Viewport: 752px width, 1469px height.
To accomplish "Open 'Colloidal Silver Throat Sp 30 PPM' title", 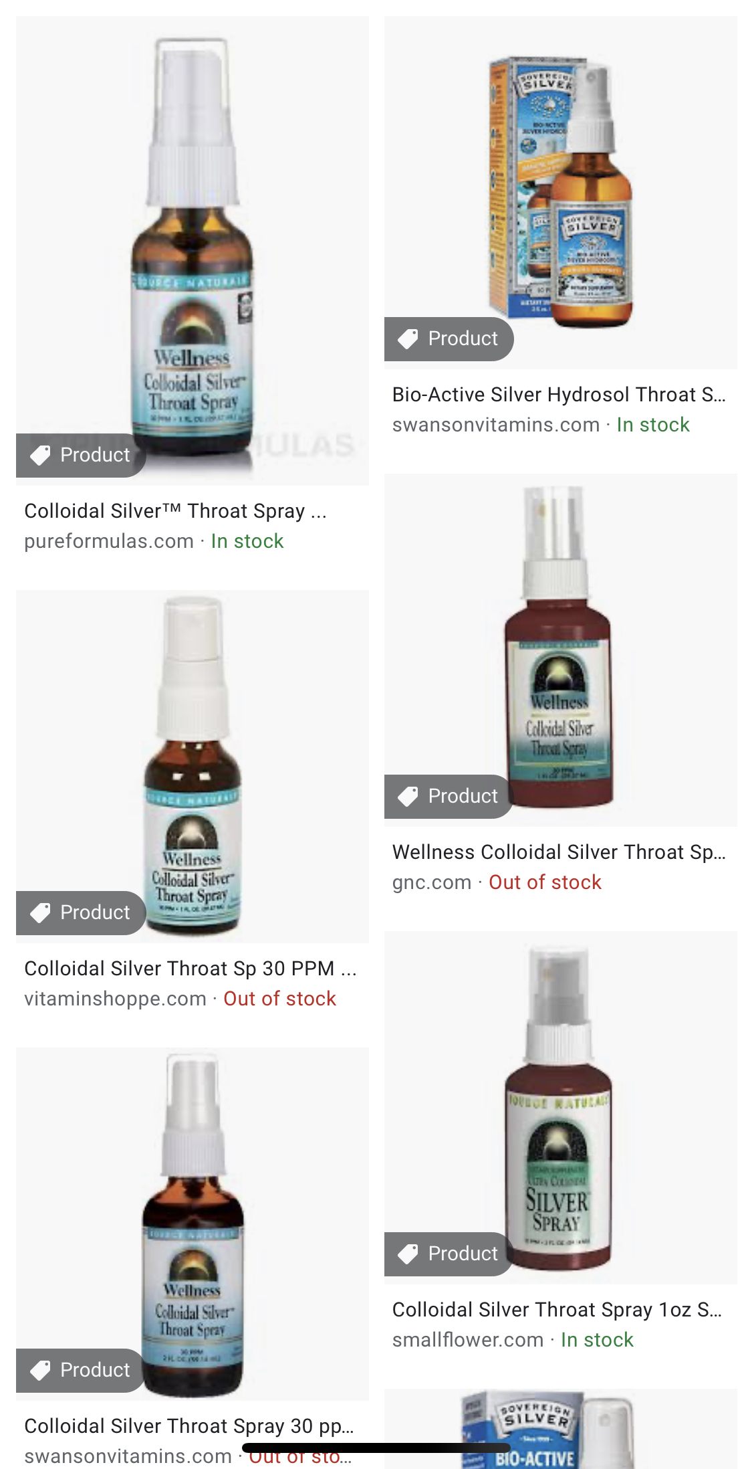I will click(x=191, y=969).
